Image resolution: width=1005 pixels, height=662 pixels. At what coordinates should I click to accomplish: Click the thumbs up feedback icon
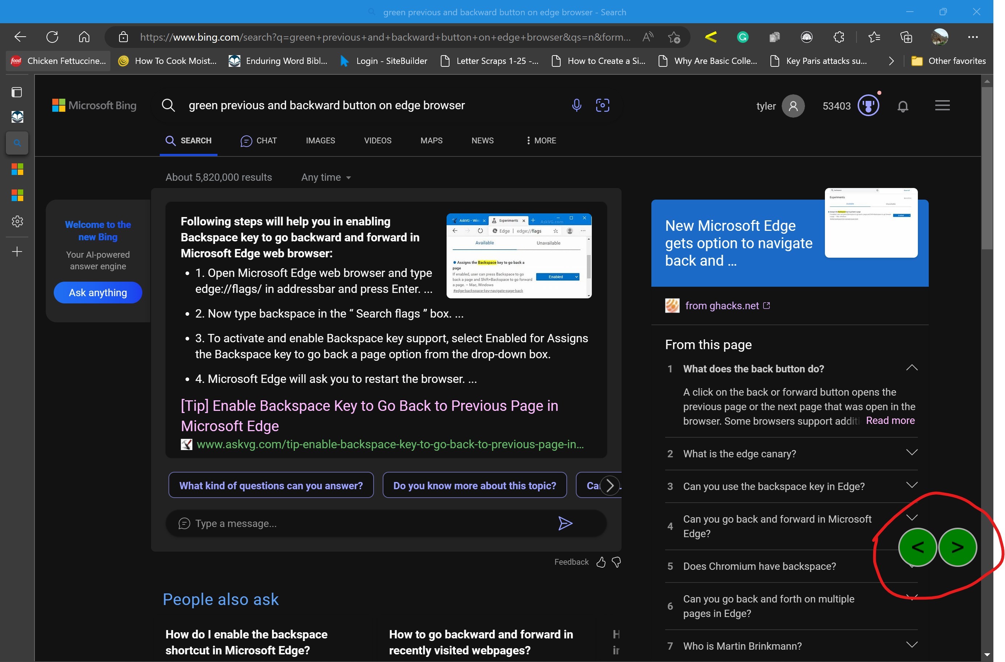pos(601,562)
